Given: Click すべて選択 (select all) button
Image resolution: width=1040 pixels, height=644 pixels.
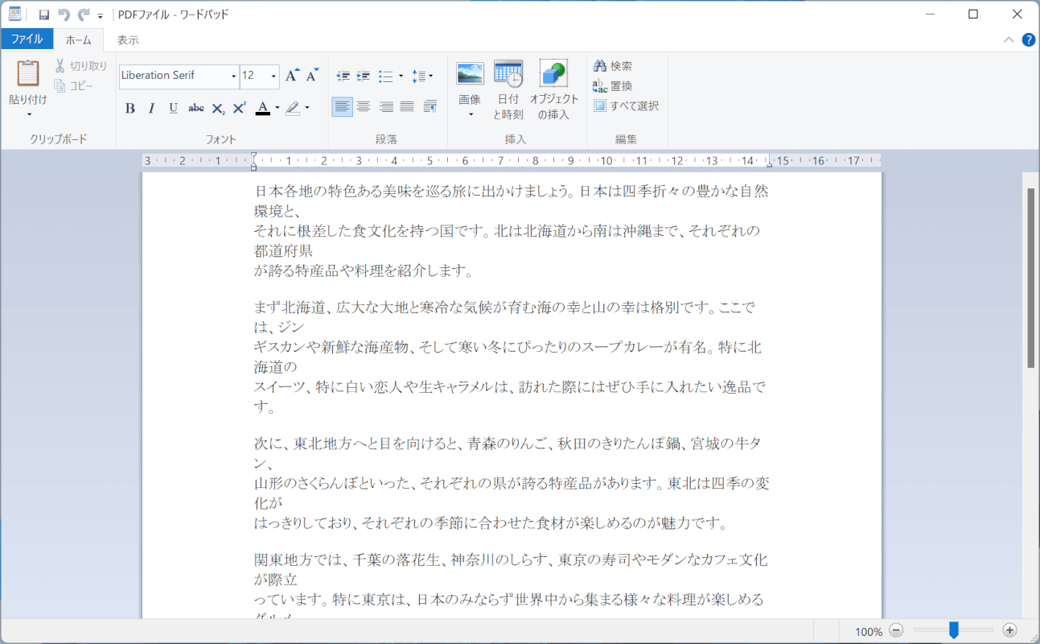Looking at the screenshot, I should [x=627, y=105].
